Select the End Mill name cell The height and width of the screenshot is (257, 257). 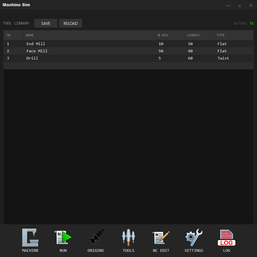(89, 44)
